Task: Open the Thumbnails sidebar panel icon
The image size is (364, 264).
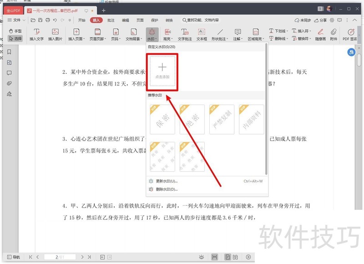Action: 9,62
